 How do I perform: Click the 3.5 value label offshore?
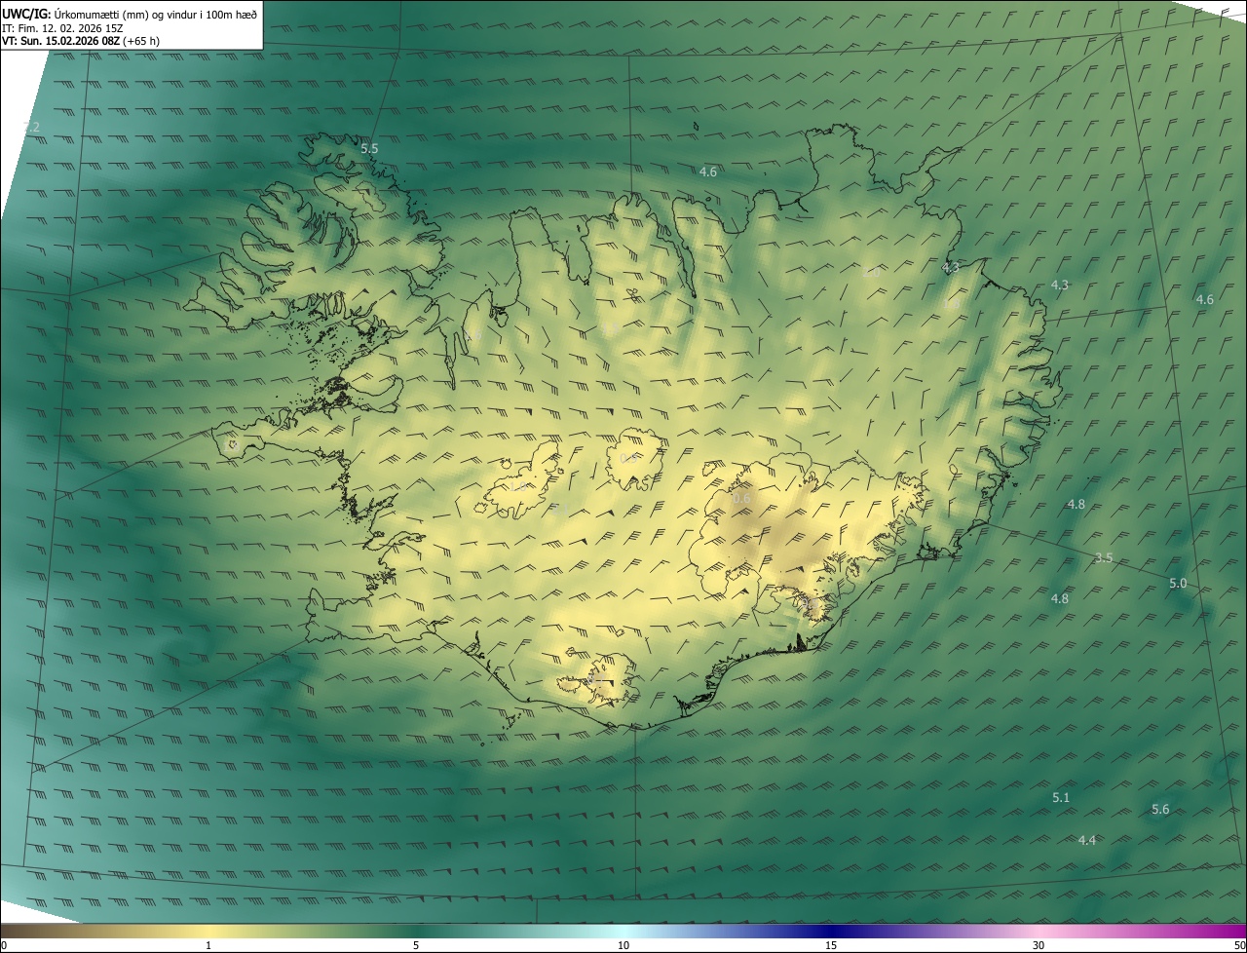[x=1104, y=558]
